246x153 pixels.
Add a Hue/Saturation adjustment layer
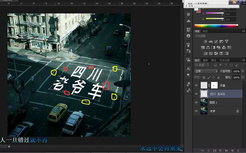pos(203,47)
